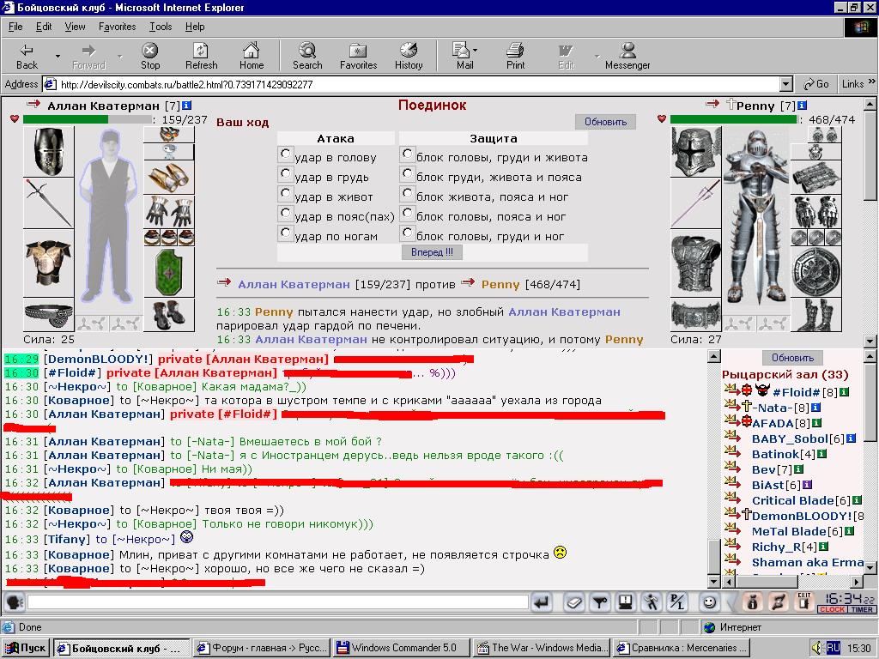879x659 pixels.
Task: Click in the chat message input field
Action: coord(277,602)
